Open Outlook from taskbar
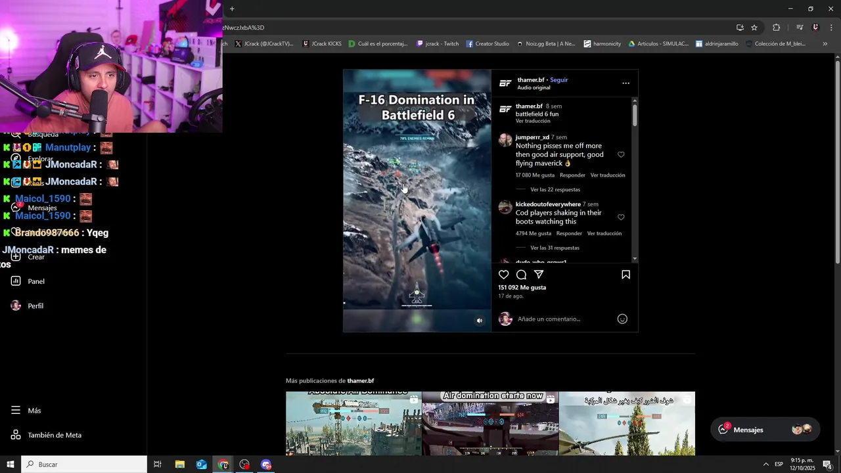 [x=201, y=464]
